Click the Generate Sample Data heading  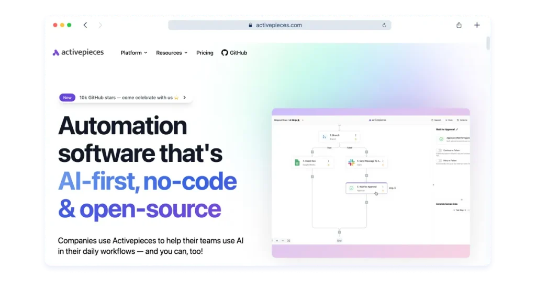[x=447, y=204]
